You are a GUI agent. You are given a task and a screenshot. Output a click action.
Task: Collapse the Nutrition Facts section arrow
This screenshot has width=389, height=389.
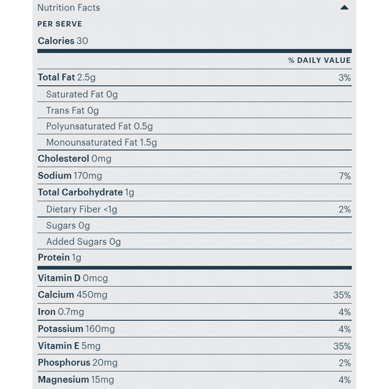pos(344,7)
